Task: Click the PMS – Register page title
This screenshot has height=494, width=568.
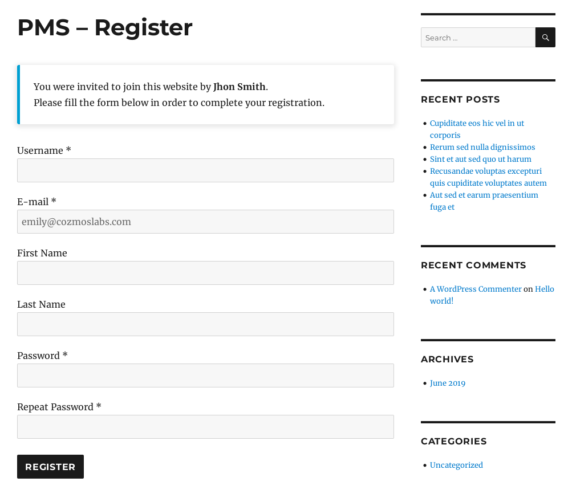Action: (105, 27)
